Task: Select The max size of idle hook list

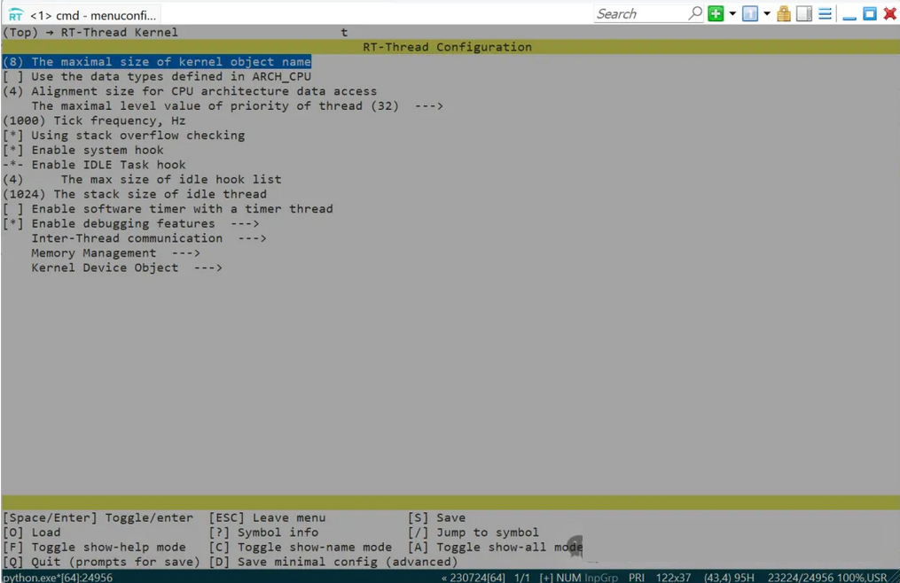Action: 142,180
